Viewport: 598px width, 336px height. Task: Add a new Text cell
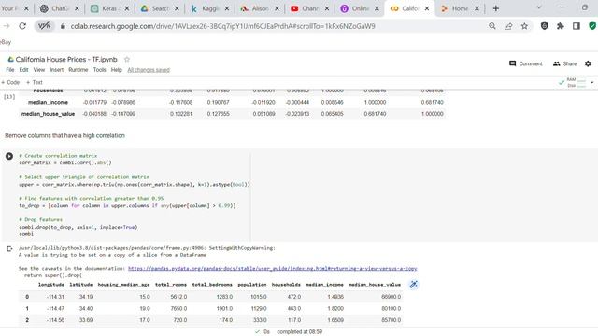pos(35,82)
